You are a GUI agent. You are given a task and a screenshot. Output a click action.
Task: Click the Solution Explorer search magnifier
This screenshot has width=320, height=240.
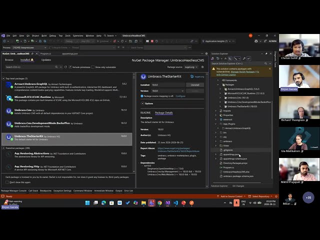265,63
